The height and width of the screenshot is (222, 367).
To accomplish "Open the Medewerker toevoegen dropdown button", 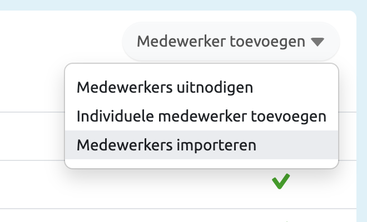I will click(x=230, y=42).
